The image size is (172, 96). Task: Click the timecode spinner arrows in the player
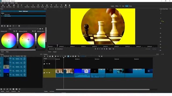(x=56, y=49)
